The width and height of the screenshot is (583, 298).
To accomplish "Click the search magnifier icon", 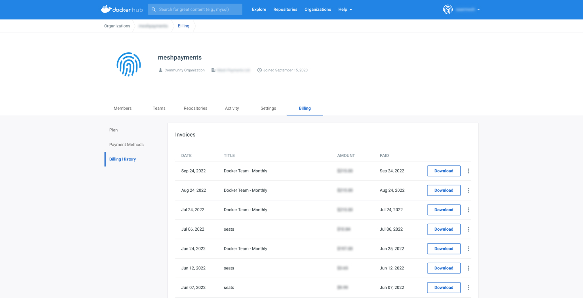I will click(154, 10).
